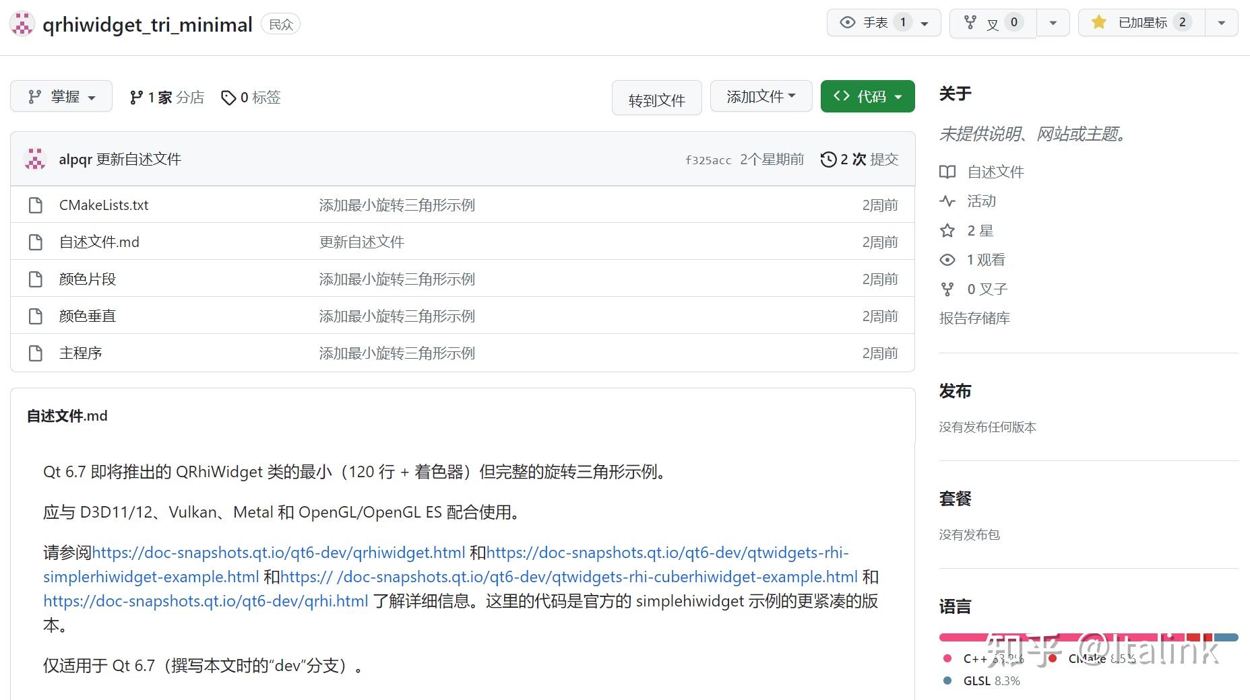Click the commit history clock icon
This screenshot has height=700, width=1250.
click(x=828, y=160)
